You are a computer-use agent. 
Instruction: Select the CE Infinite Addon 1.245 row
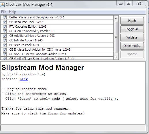point(61,40)
